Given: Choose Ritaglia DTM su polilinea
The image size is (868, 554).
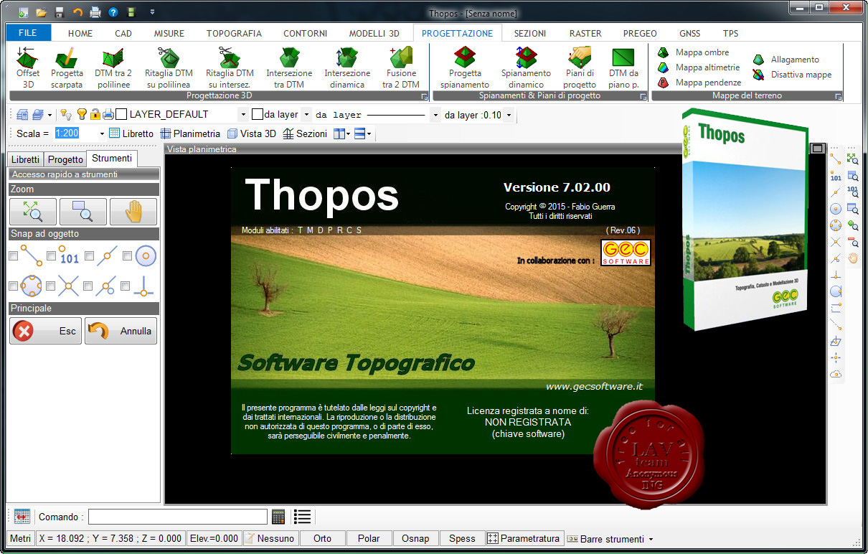Looking at the screenshot, I should (x=169, y=67).
